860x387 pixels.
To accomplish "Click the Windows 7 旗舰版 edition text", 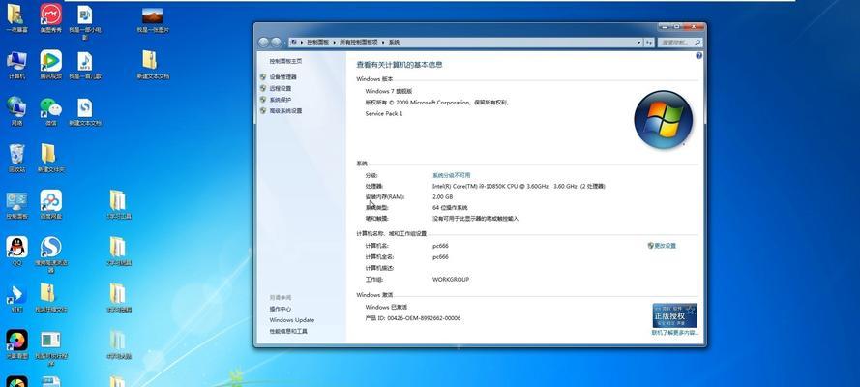I will tap(389, 91).
